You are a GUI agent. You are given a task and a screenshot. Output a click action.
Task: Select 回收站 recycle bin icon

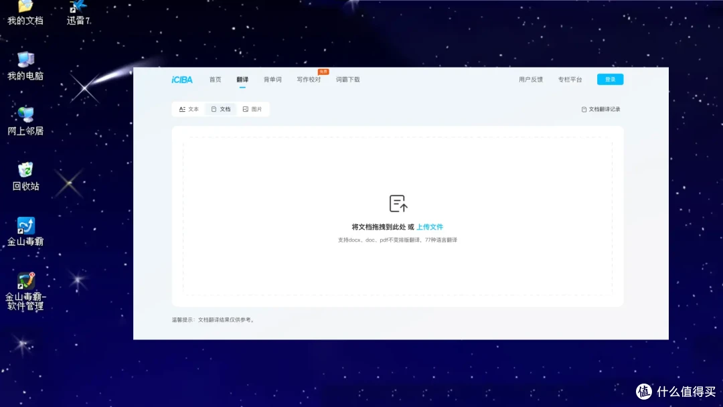(x=25, y=177)
